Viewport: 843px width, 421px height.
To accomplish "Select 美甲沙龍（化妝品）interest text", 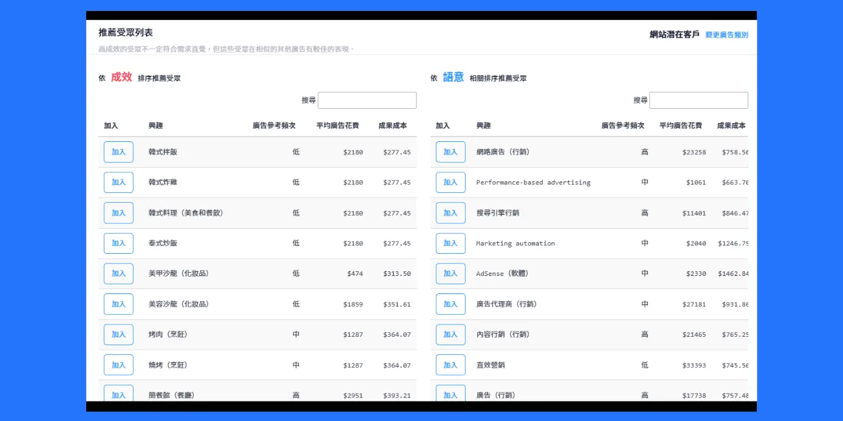I will click(179, 273).
